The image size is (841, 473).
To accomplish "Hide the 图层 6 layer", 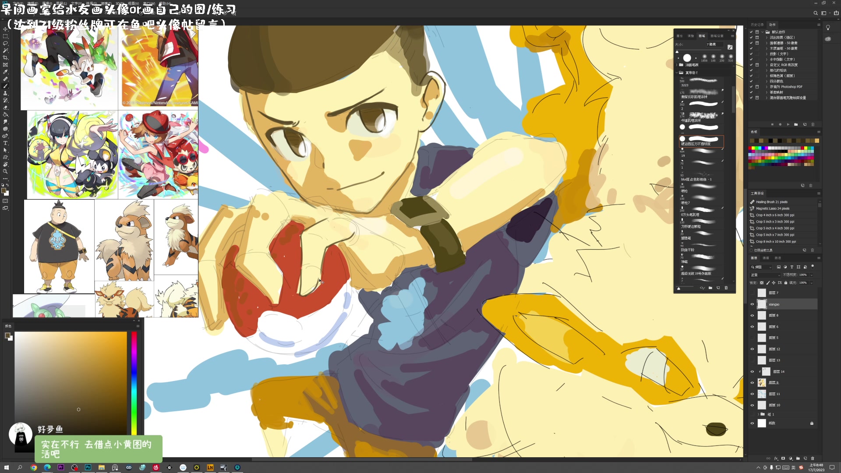I will click(x=753, y=327).
